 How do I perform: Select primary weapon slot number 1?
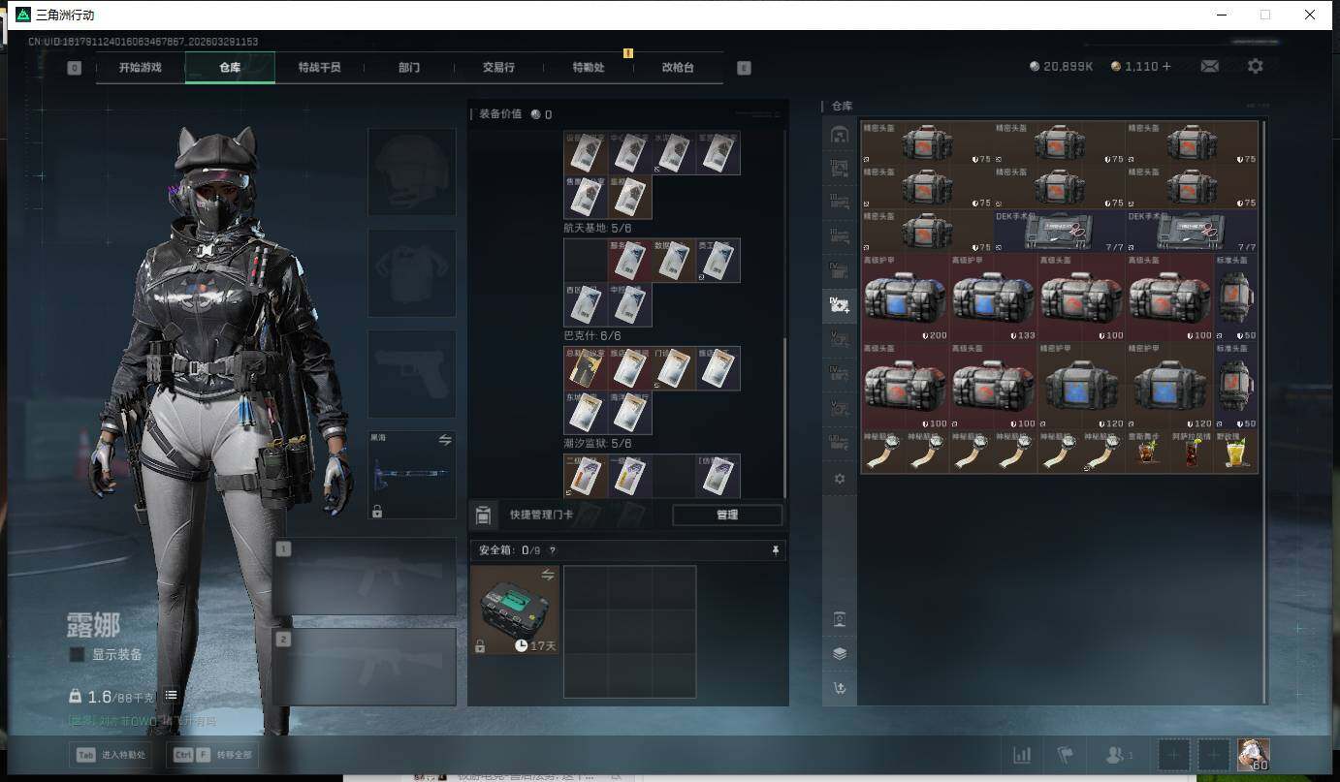tap(365, 577)
